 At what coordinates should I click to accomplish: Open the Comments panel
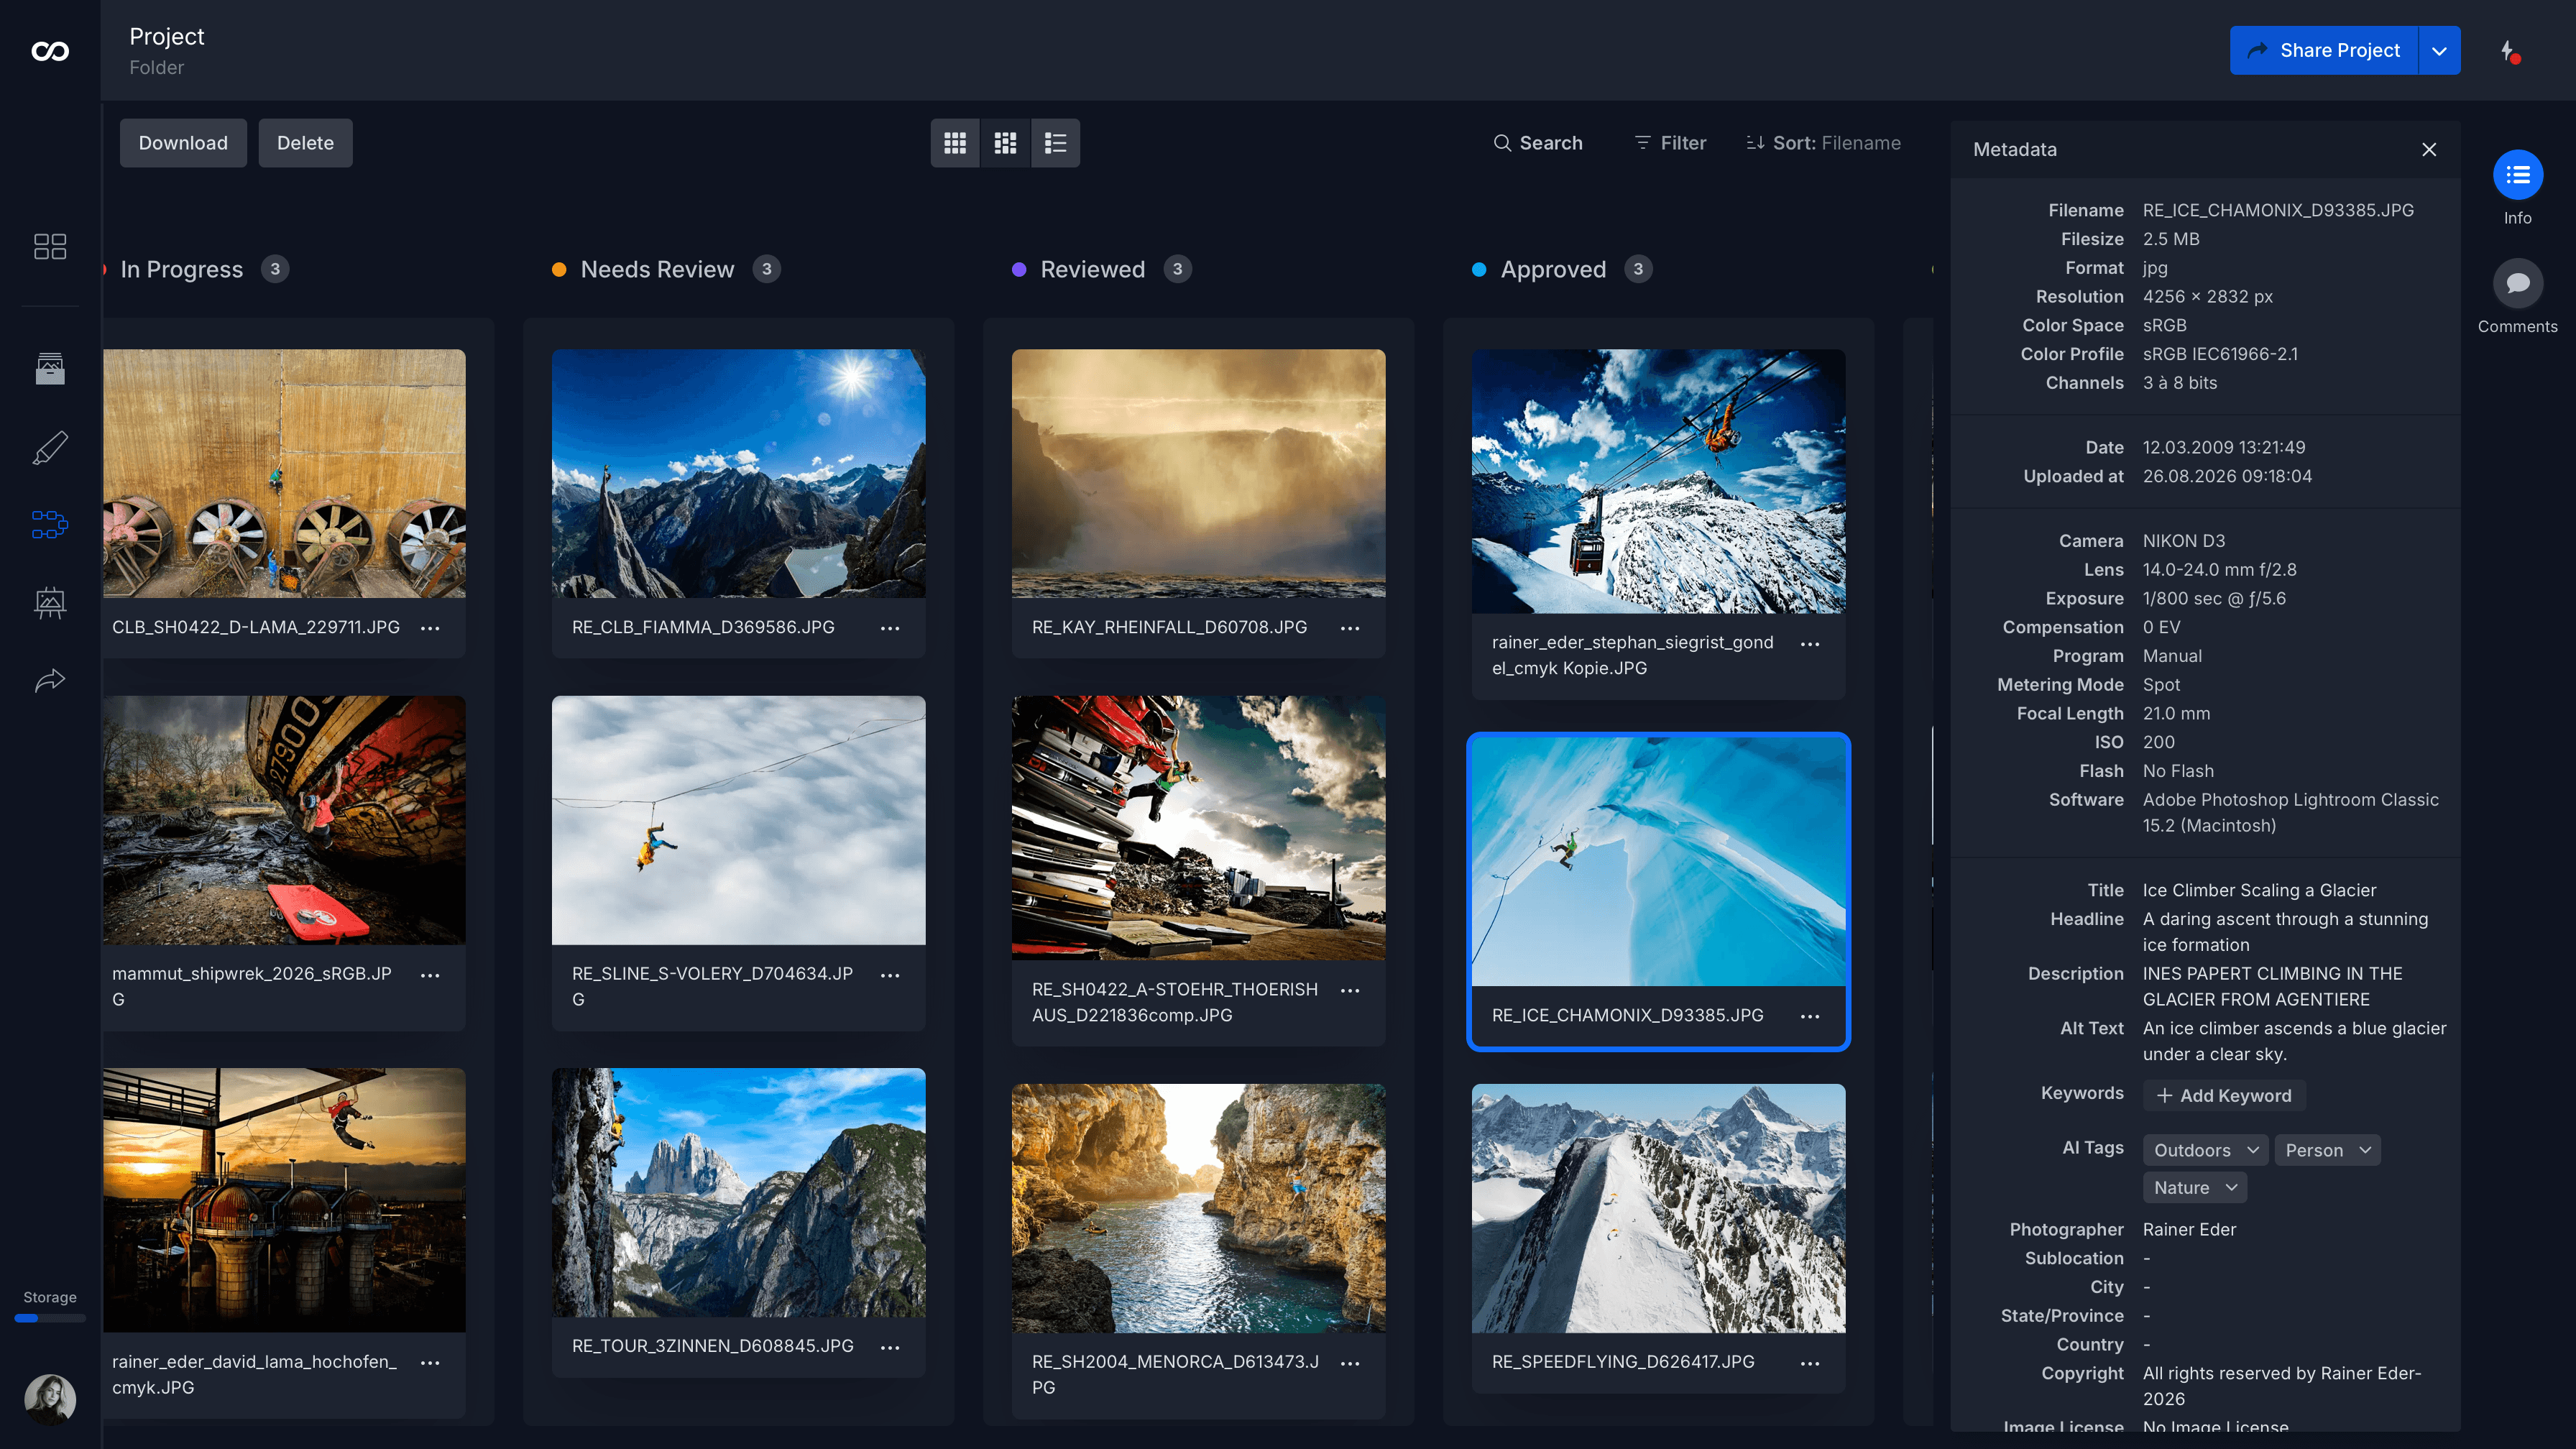(x=2517, y=284)
